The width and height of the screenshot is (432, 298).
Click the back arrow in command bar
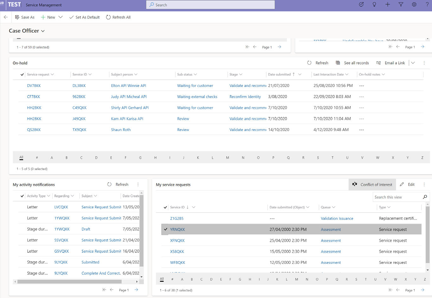6,17
